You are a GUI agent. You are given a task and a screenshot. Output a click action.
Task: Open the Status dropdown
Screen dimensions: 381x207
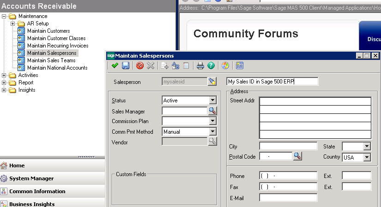212,101
